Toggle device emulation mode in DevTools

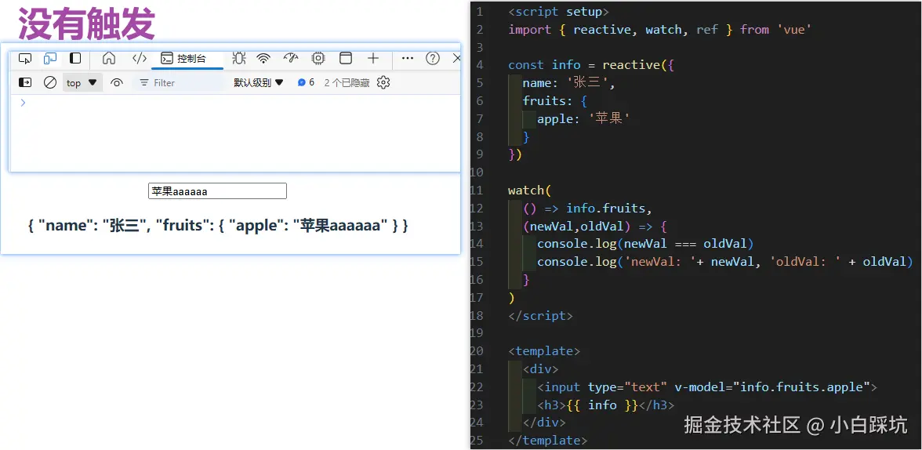(x=50, y=58)
